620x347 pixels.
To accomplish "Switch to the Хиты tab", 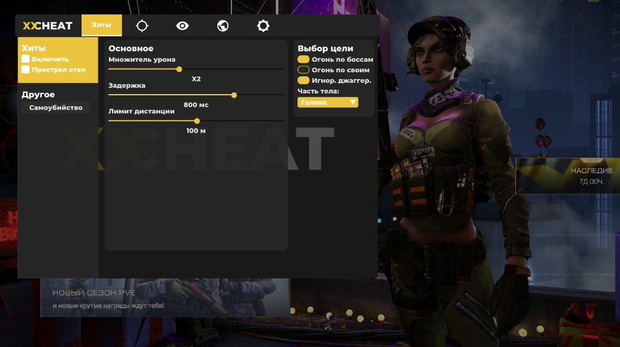I will pyautogui.click(x=101, y=25).
